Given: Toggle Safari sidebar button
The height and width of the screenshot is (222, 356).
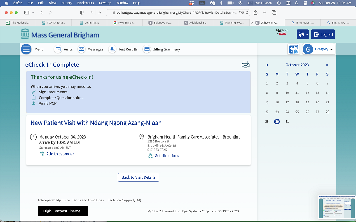Looking at the screenshot, I should coord(26,12).
